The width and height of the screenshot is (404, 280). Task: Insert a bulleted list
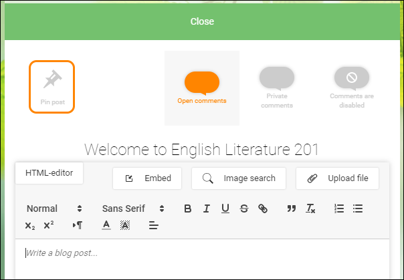[x=358, y=208]
